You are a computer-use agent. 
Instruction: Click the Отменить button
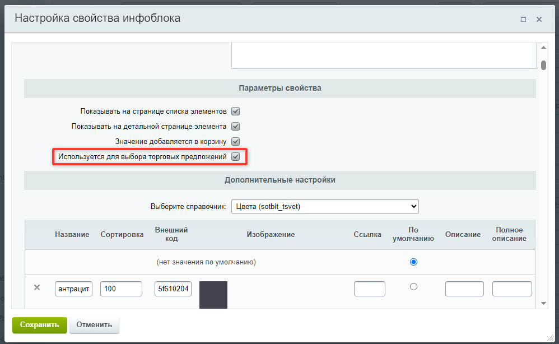[94, 325]
